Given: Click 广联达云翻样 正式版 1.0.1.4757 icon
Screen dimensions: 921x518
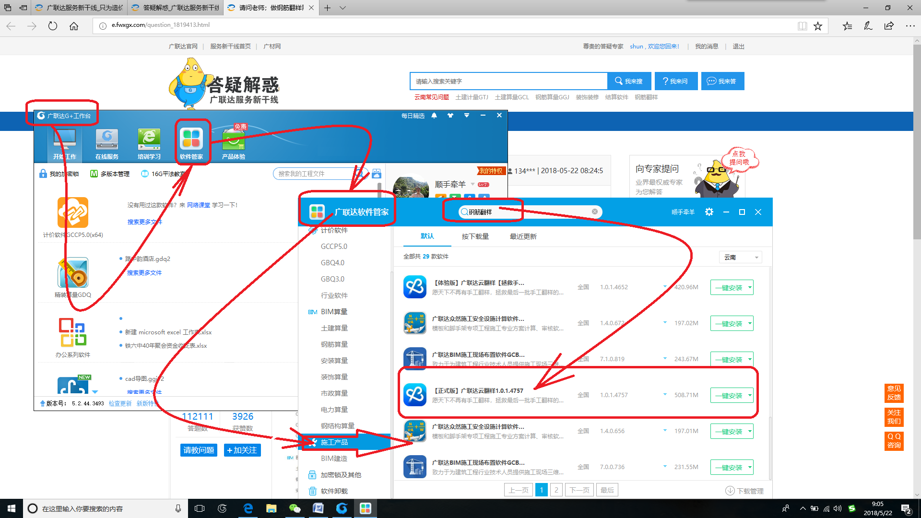Looking at the screenshot, I should click(x=415, y=395).
